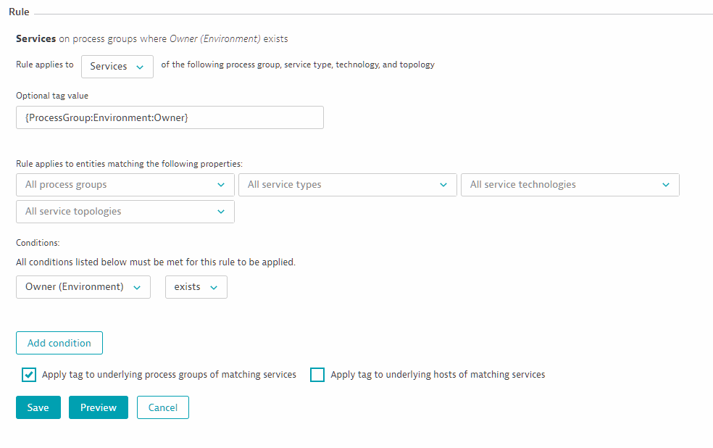
Task: Click the chevron beside Owner (Environment)
Action: pyautogui.click(x=137, y=288)
